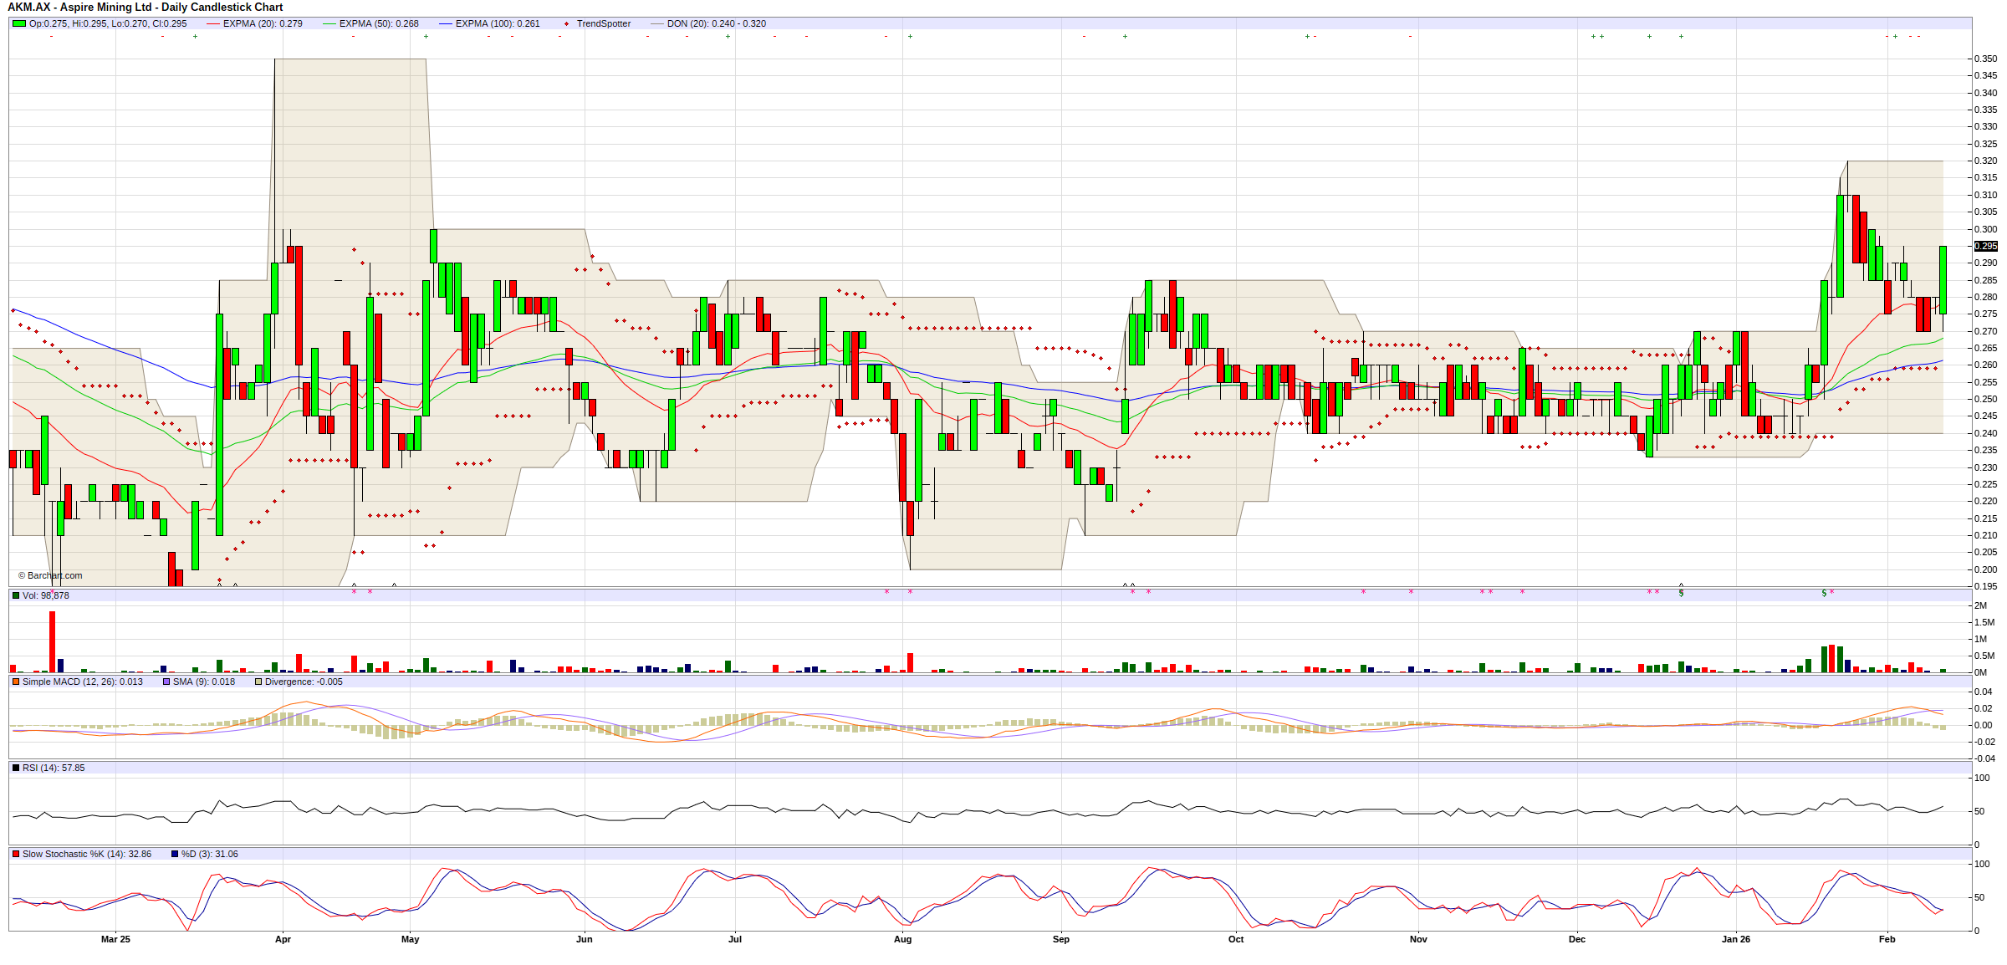Click the Divergence tan square icon
The width and height of the screenshot is (2007, 965).
point(258,682)
